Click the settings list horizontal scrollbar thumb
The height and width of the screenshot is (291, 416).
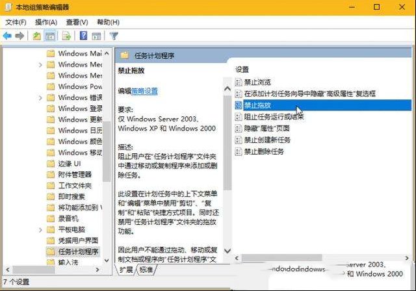coord(281,258)
